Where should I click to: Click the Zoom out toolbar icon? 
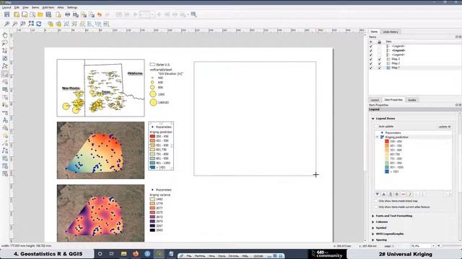point(14,24)
